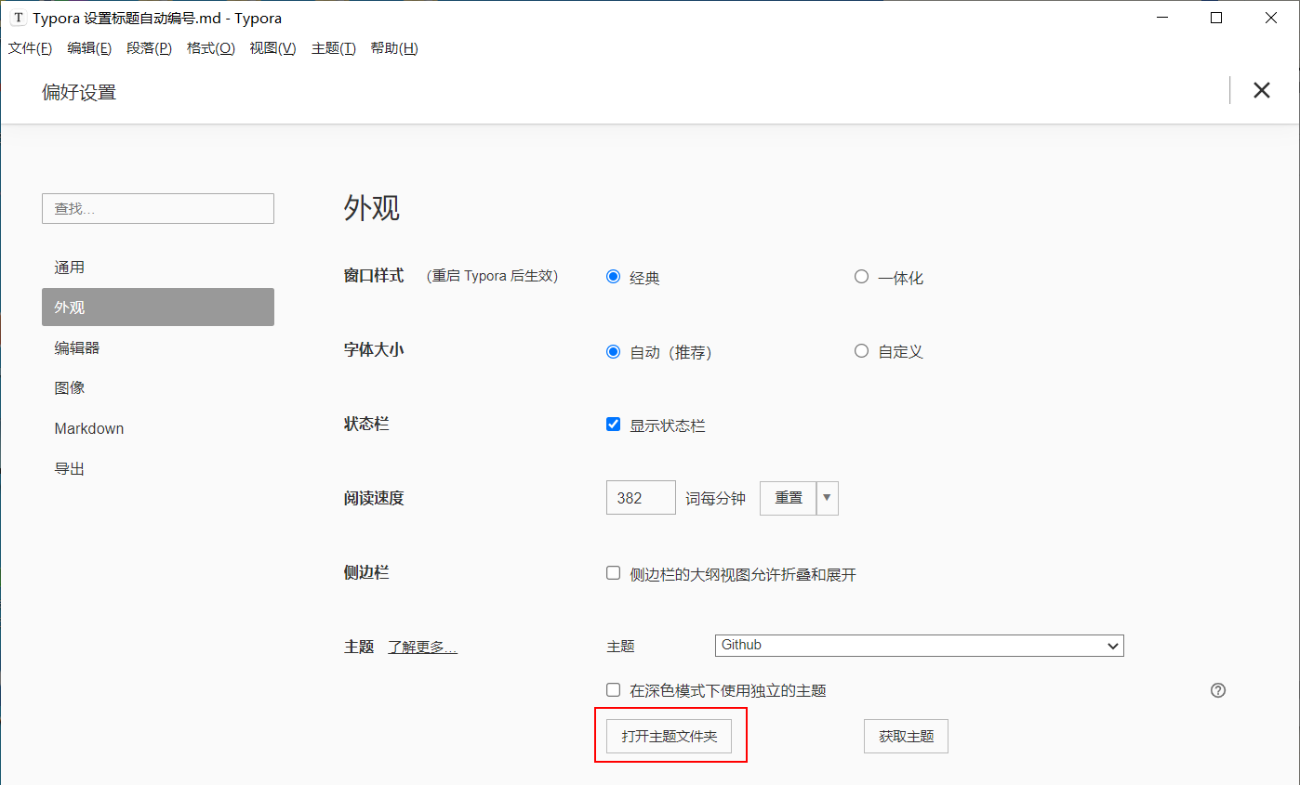Screen dimensions: 1300x785
Task: Toggle the 显示状态栏 checkbox
Action: click(x=613, y=425)
